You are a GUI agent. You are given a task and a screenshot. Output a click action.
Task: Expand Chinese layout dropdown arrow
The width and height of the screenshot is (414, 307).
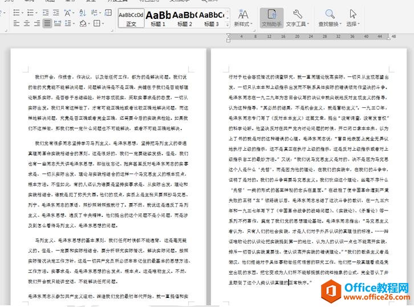tap(73, 13)
